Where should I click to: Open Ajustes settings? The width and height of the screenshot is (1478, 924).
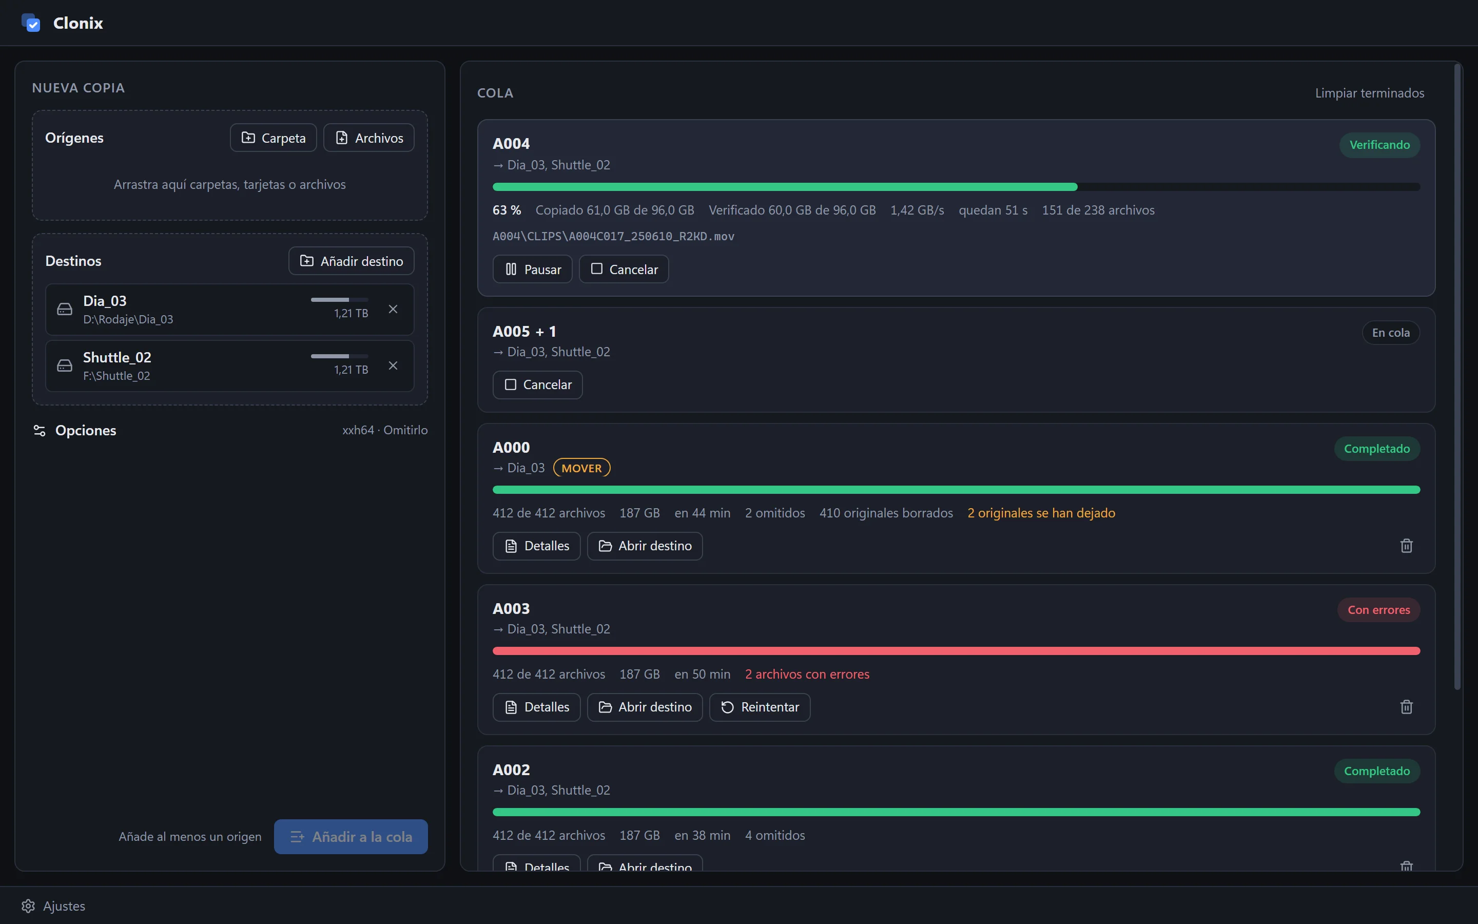pyautogui.click(x=53, y=906)
